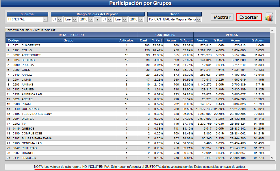Viewport: 280px width, 171px height.
Task: Click CUADERNOS ventas value 526,810
Action: pyautogui.click(x=206, y=45)
